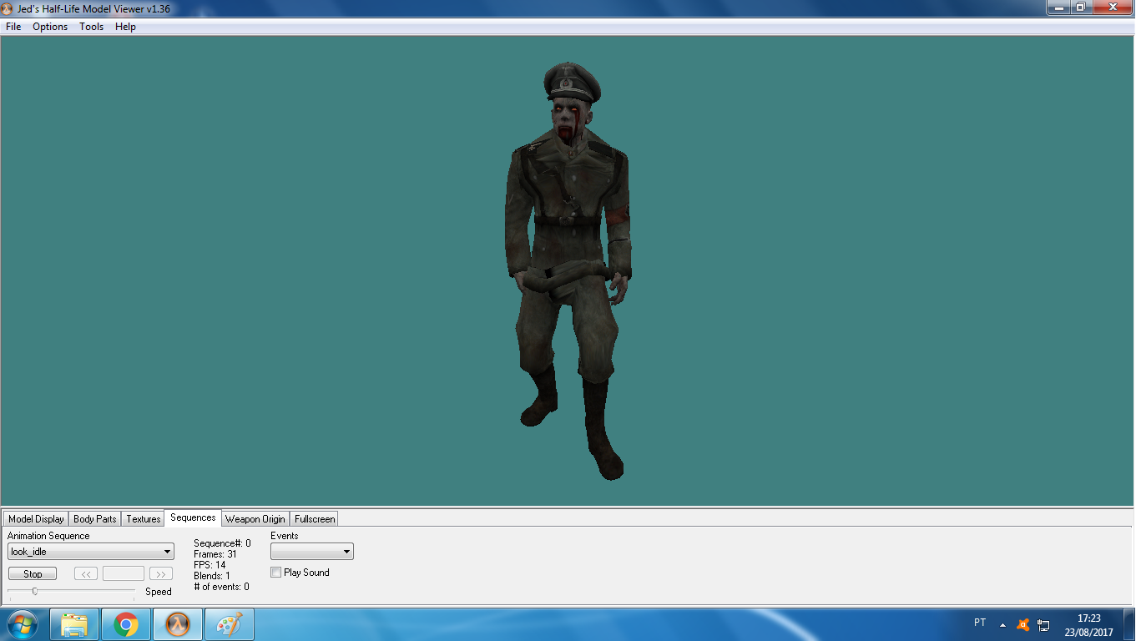Switch to the Textures tab
1136x641 pixels.
[144, 519]
